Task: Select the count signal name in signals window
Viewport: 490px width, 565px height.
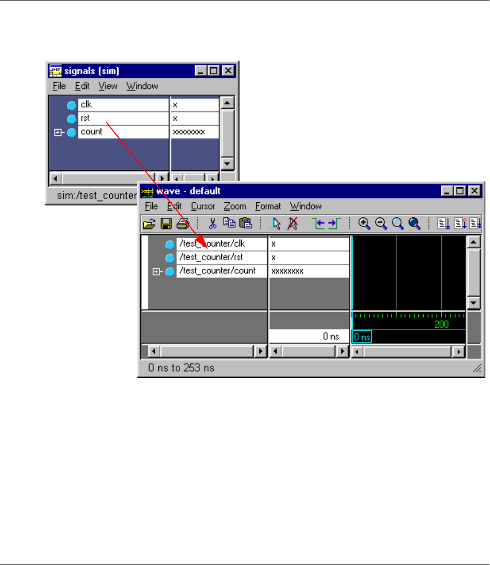Action: coord(123,132)
